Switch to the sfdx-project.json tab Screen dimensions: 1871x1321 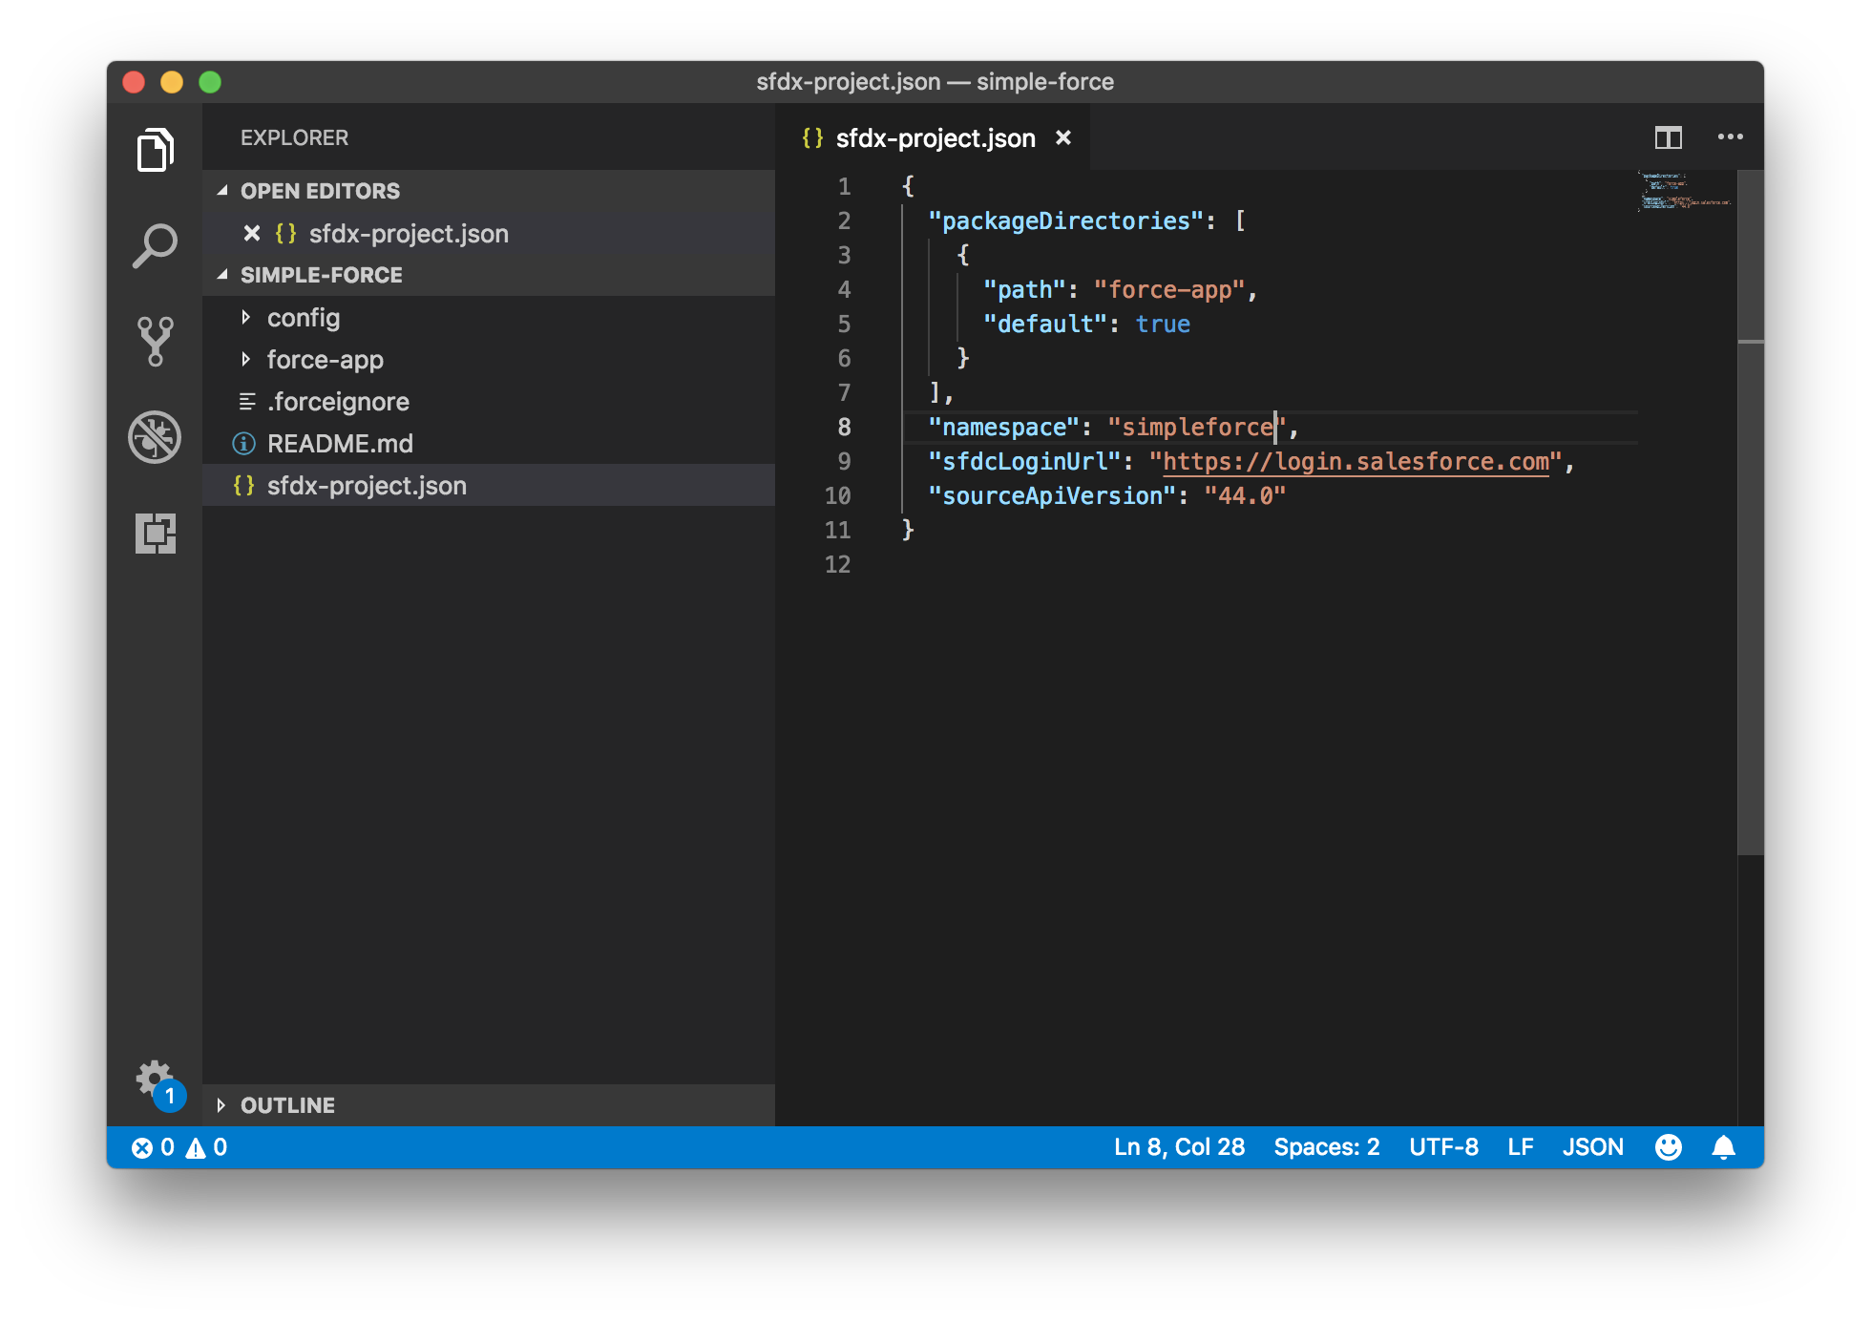[x=935, y=137]
